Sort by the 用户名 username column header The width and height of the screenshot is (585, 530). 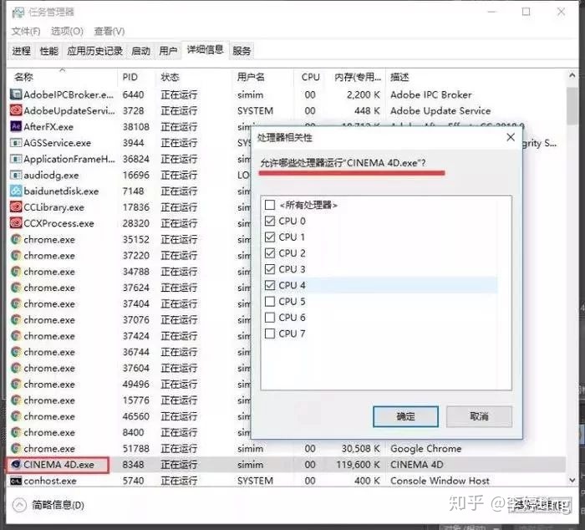[262, 77]
